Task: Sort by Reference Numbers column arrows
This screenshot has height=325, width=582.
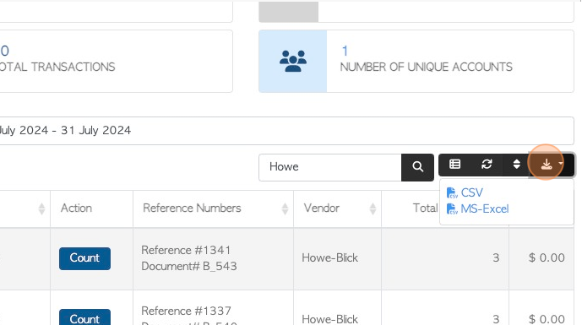Action: 285,209
